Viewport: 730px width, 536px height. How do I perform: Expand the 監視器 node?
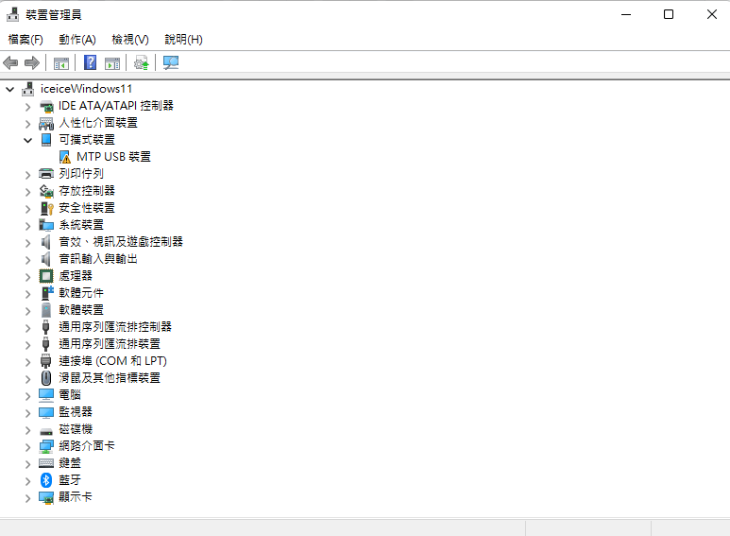[28, 413]
